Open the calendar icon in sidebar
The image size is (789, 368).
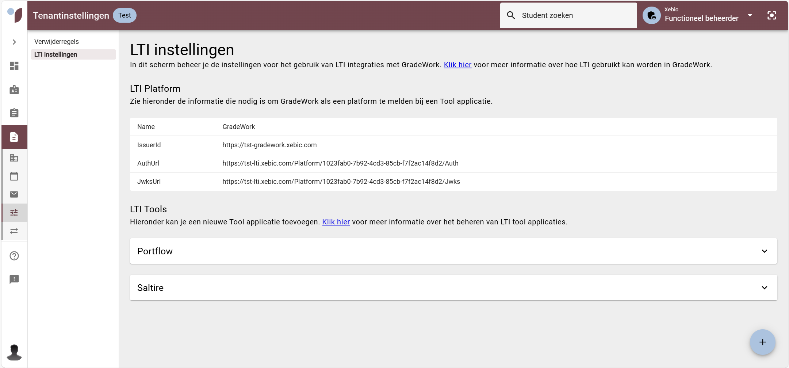[14, 176]
